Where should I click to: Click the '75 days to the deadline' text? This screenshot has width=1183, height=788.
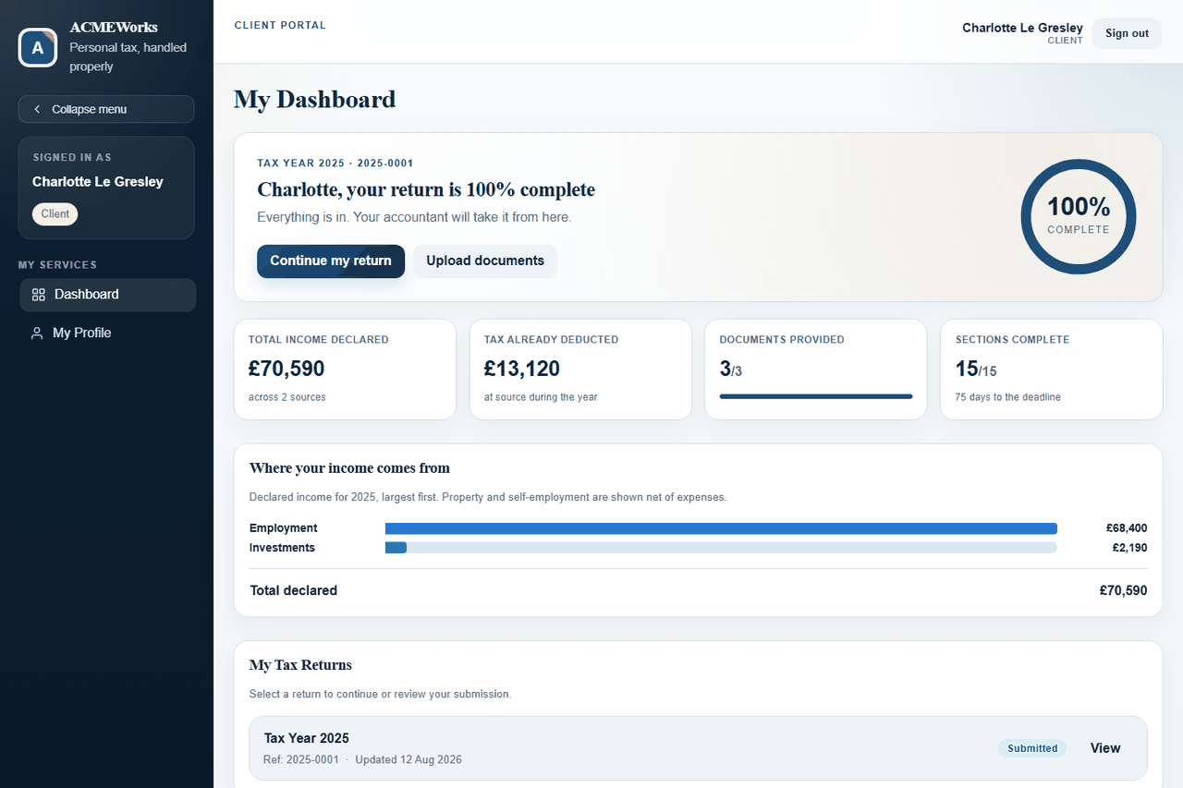tap(1008, 397)
